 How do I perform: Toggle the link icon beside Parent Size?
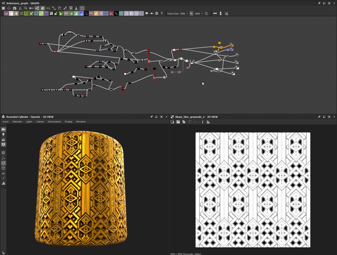[191, 13]
